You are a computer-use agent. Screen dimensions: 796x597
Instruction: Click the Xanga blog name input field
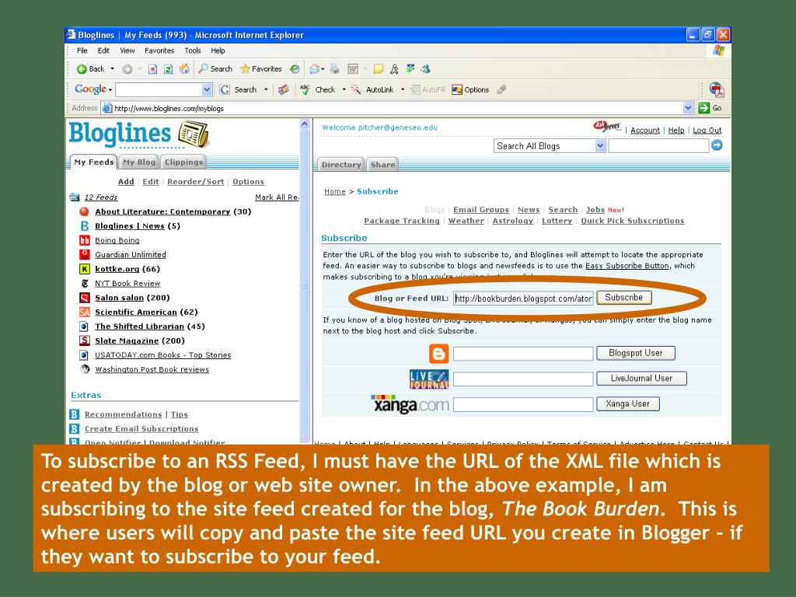(x=523, y=404)
